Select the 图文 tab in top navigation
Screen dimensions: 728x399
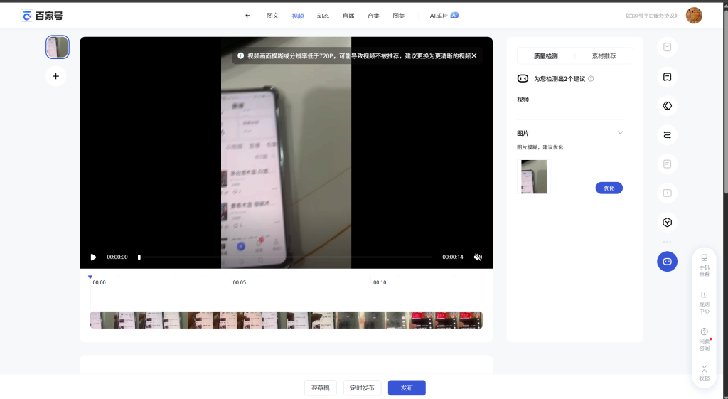pos(272,16)
